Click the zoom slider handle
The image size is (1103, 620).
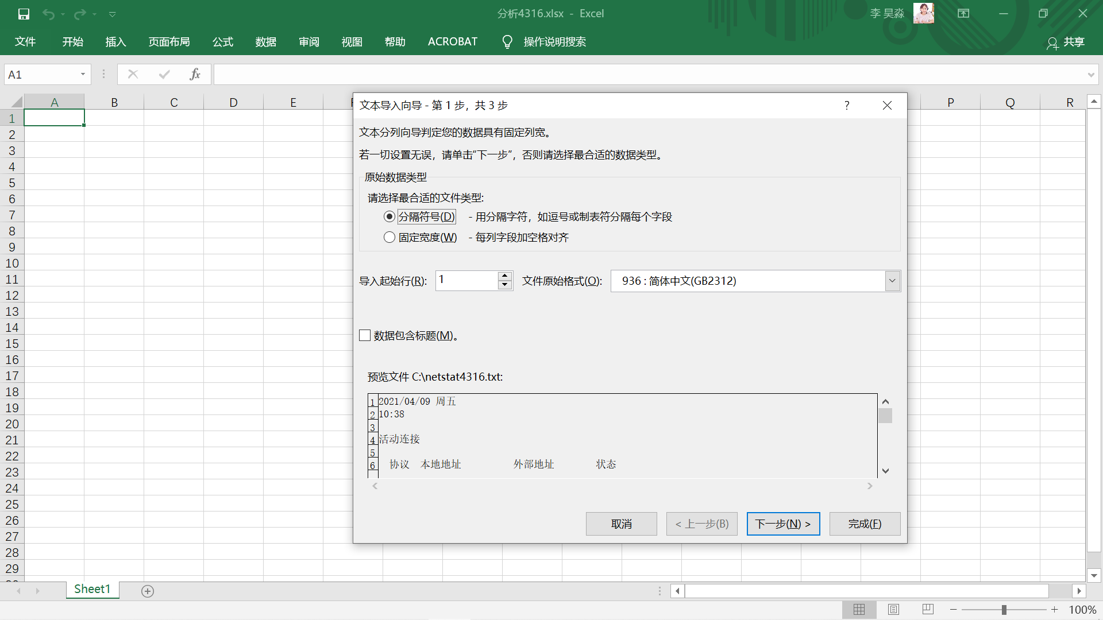[x=1004, y=610]
